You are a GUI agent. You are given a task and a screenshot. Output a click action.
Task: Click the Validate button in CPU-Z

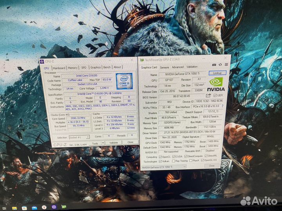click(x=114, y=143)
